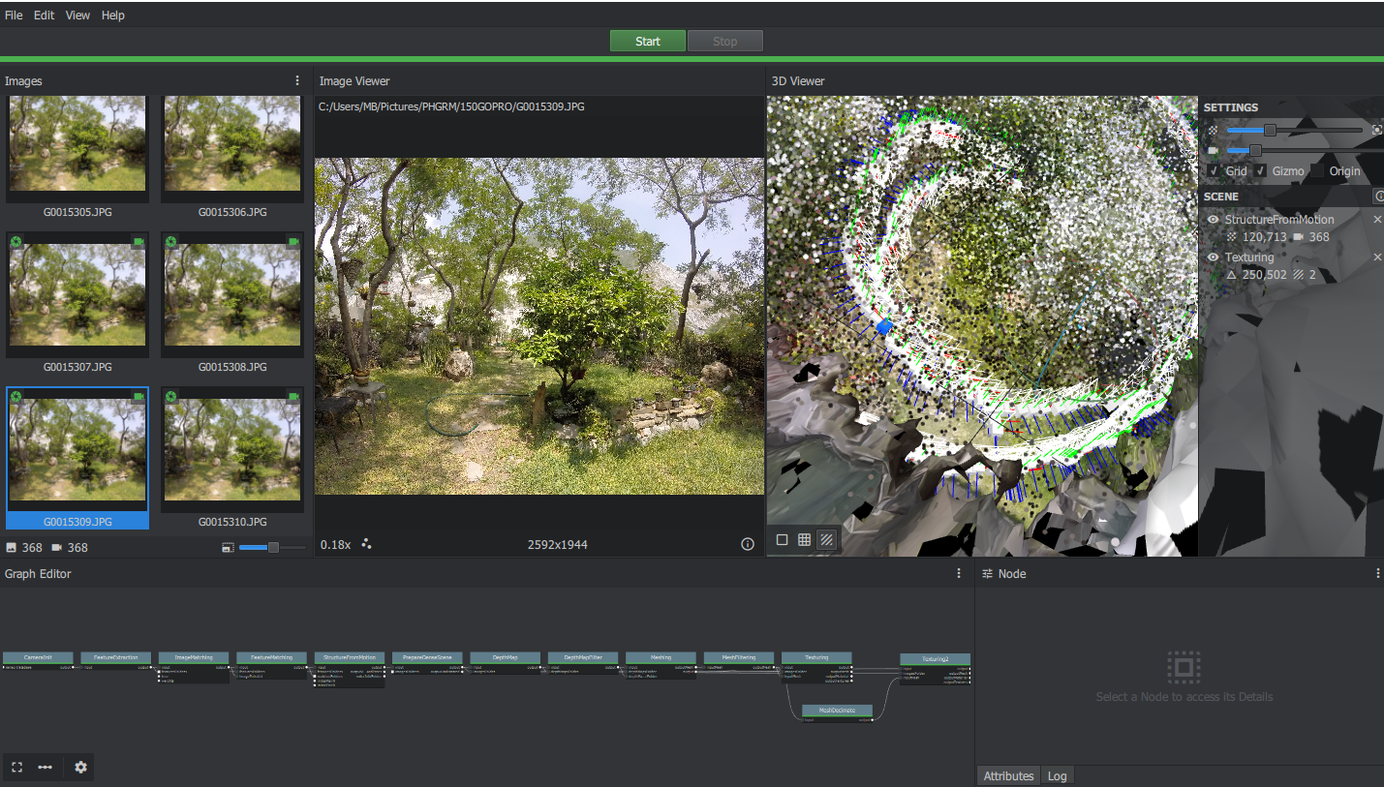Image resolution: width=1384 pixels, height=787 pixels.
Task: Select the MeshDecimate node in the graph
Action: 837,712
